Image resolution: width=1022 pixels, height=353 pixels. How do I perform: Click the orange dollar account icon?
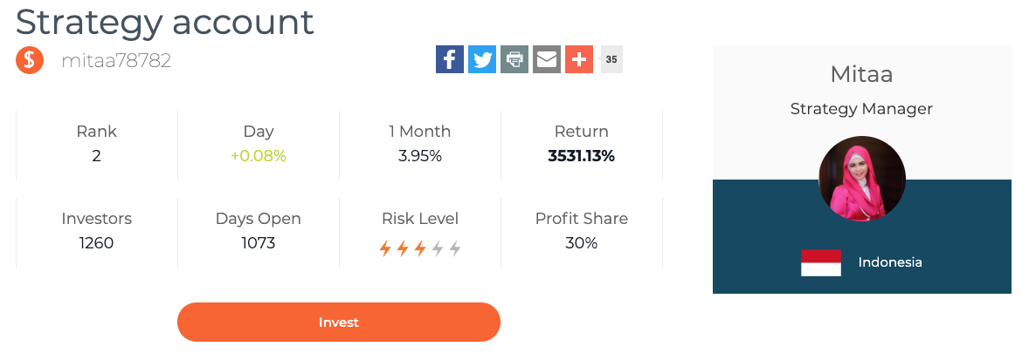(x=30, y=60)
